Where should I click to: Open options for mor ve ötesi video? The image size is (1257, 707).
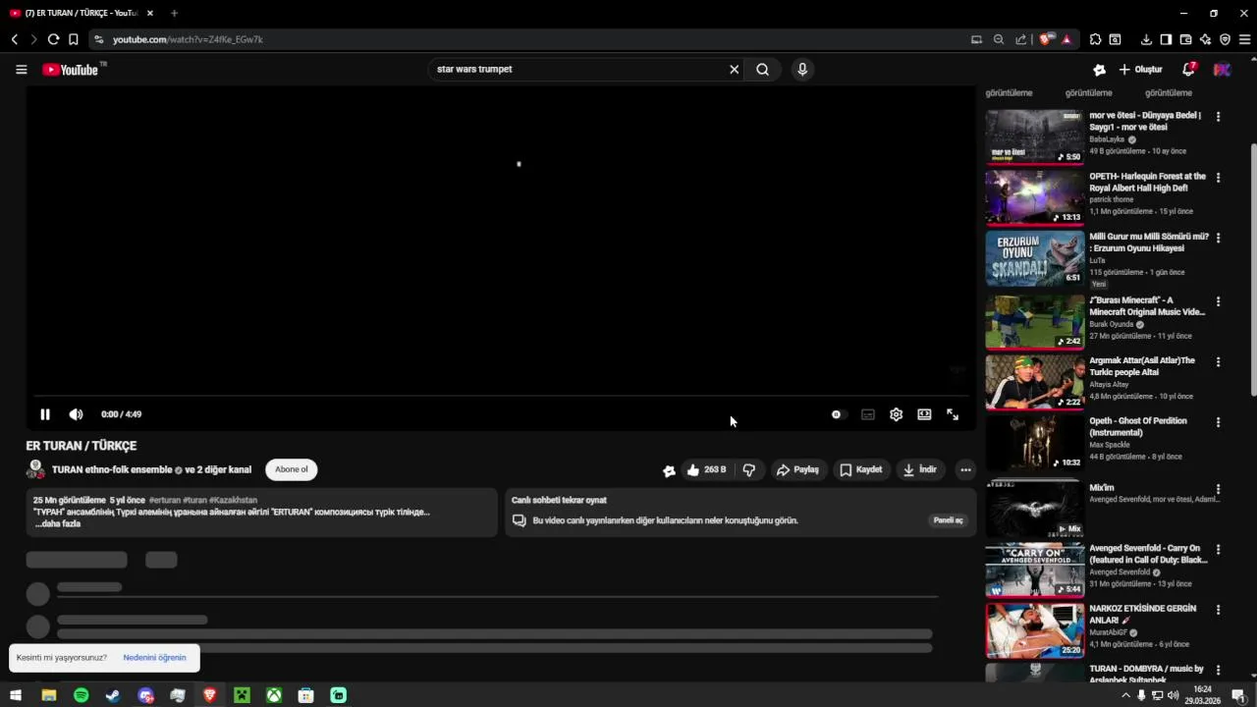1218,116
